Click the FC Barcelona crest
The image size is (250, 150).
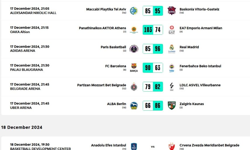pos(134,68)
